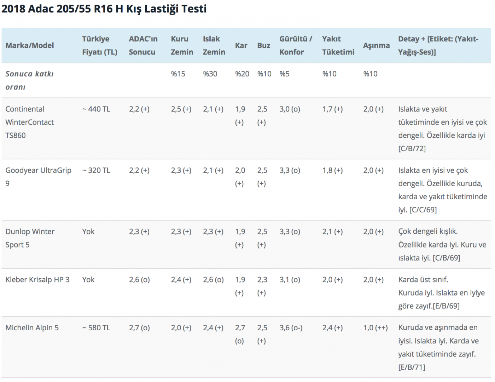Image resolution: width=495 pixels, height=382 pixels.
Task: Click 'Michelin Alpin 5' model name
Action: point(32,328)
